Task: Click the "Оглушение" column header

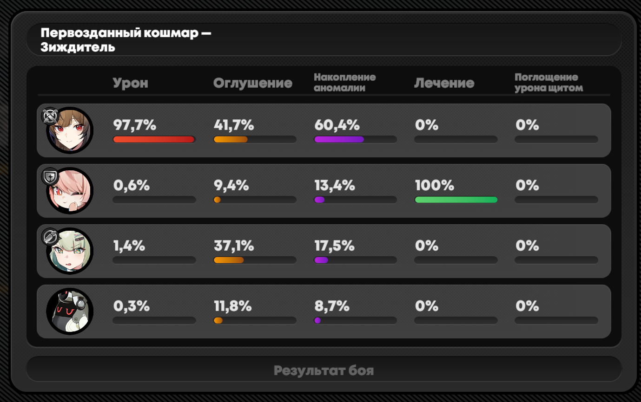Action: pos(253,83)
